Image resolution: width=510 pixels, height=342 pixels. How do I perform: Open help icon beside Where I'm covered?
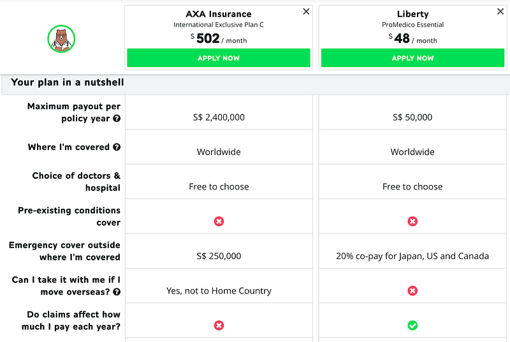point(117,147)
